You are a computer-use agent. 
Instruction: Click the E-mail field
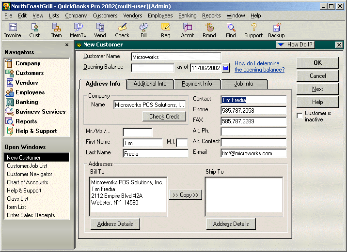pos(253,153)
